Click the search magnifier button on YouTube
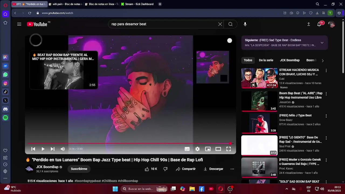This screenshot has height=194, width=345. point(230,24)
